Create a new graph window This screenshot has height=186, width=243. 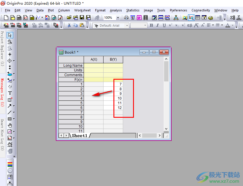click(x=25, y=18)
